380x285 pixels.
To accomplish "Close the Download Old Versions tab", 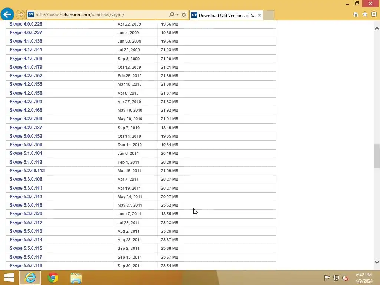I will (x=259, y=15).
